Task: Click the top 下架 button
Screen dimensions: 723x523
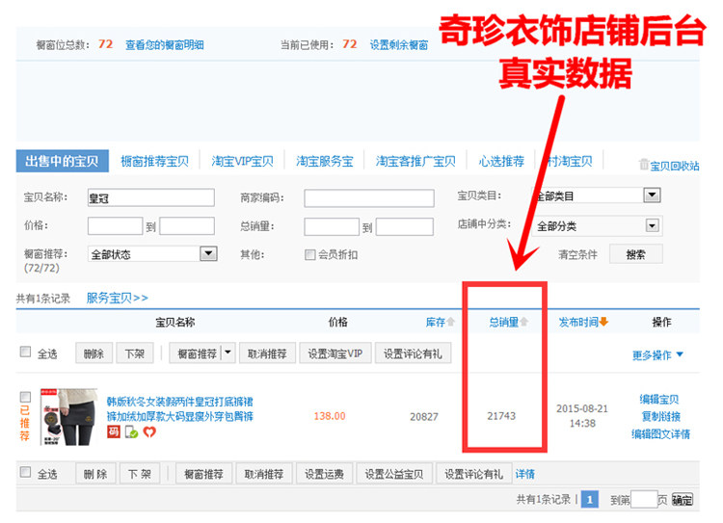Action: click(x=135, y=353)
